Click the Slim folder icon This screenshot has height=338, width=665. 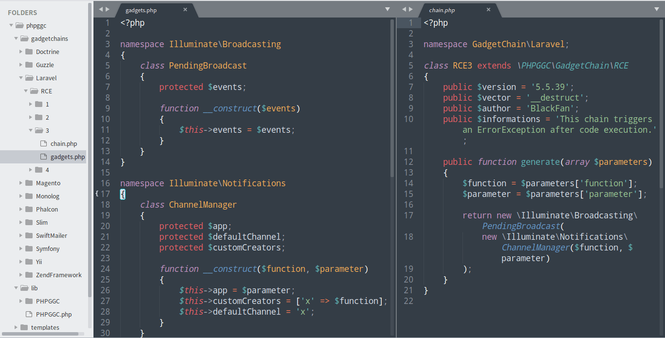(29, 222)
